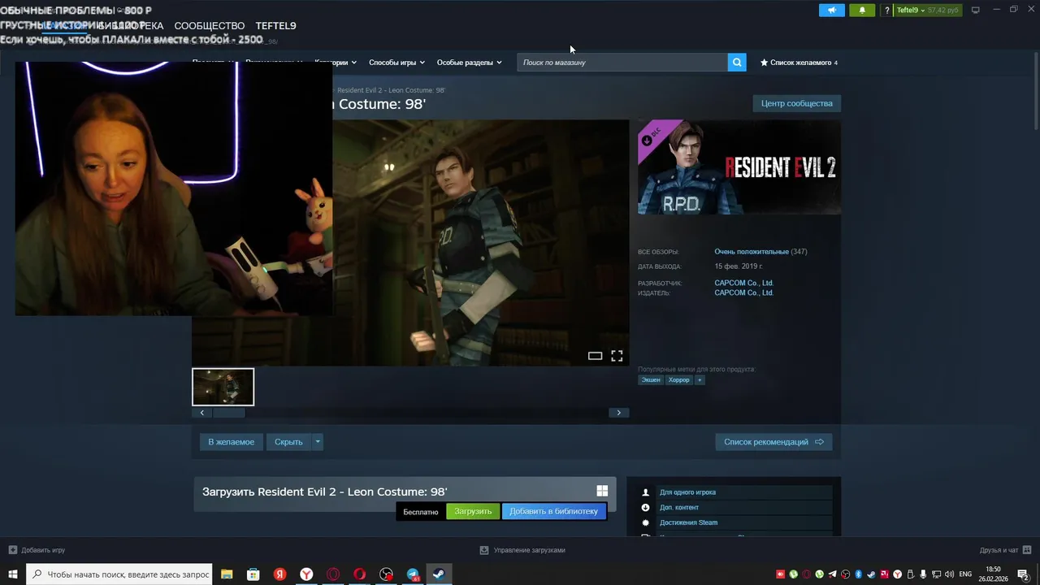Image resolution: width=1040 pixels, height=585 pixels.
Task: Click the blue megaphone announcements icon
Action: pos(831,10)
